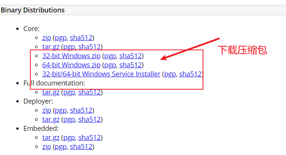Open pgp signature for 32-bit Windows zip
The image size is (286, 155).
click(x=110, y=56)
